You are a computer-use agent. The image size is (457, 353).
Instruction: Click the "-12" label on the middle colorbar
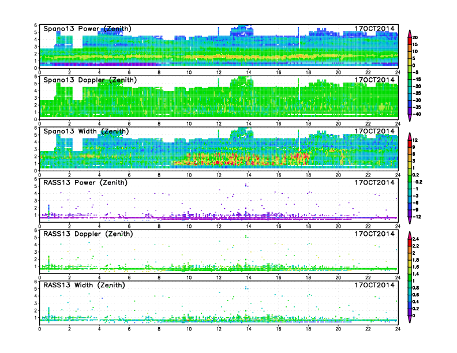(417, 217)
